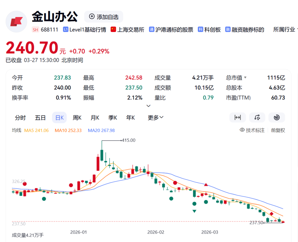Click the 415.00 peak price label
Screen dimensions: 298x242
pyautogui.click(x=129, y=140)
